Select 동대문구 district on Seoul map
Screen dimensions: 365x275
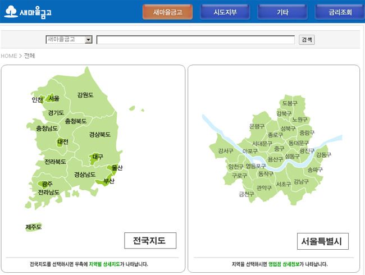tap(298, 143)
